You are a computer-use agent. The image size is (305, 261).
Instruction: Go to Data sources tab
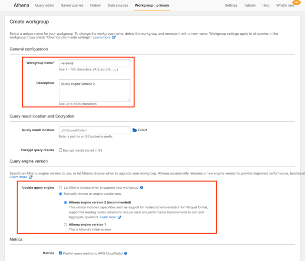click(118, 5)
